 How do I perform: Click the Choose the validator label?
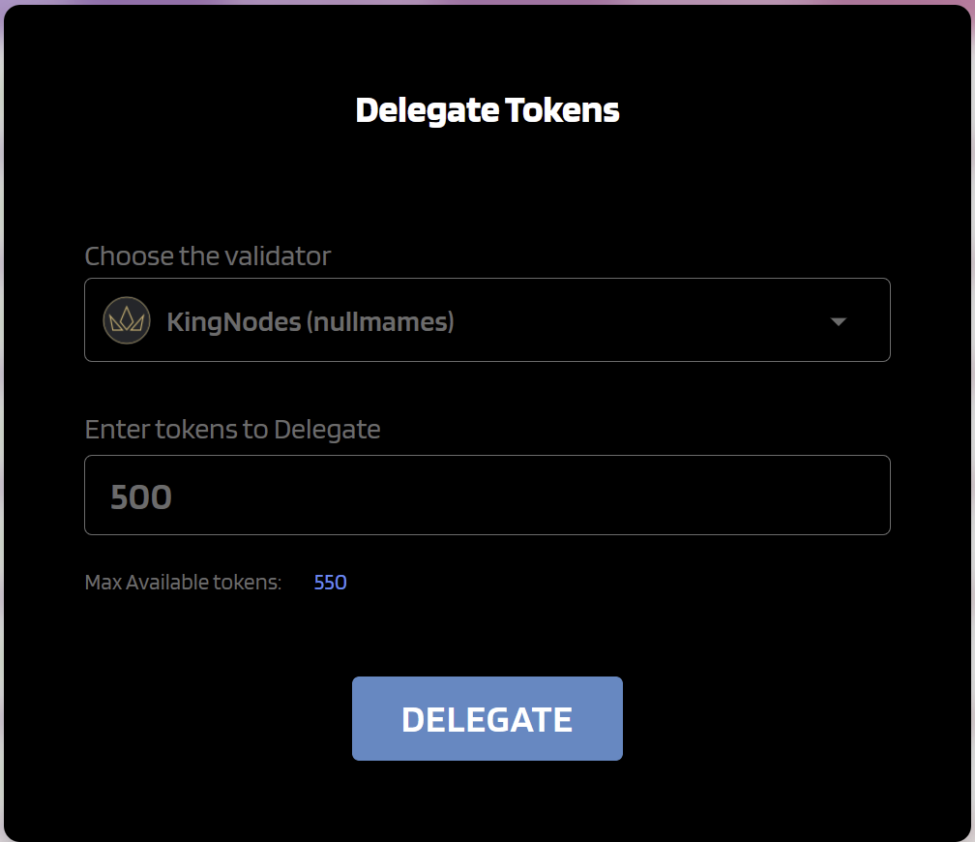208,256
